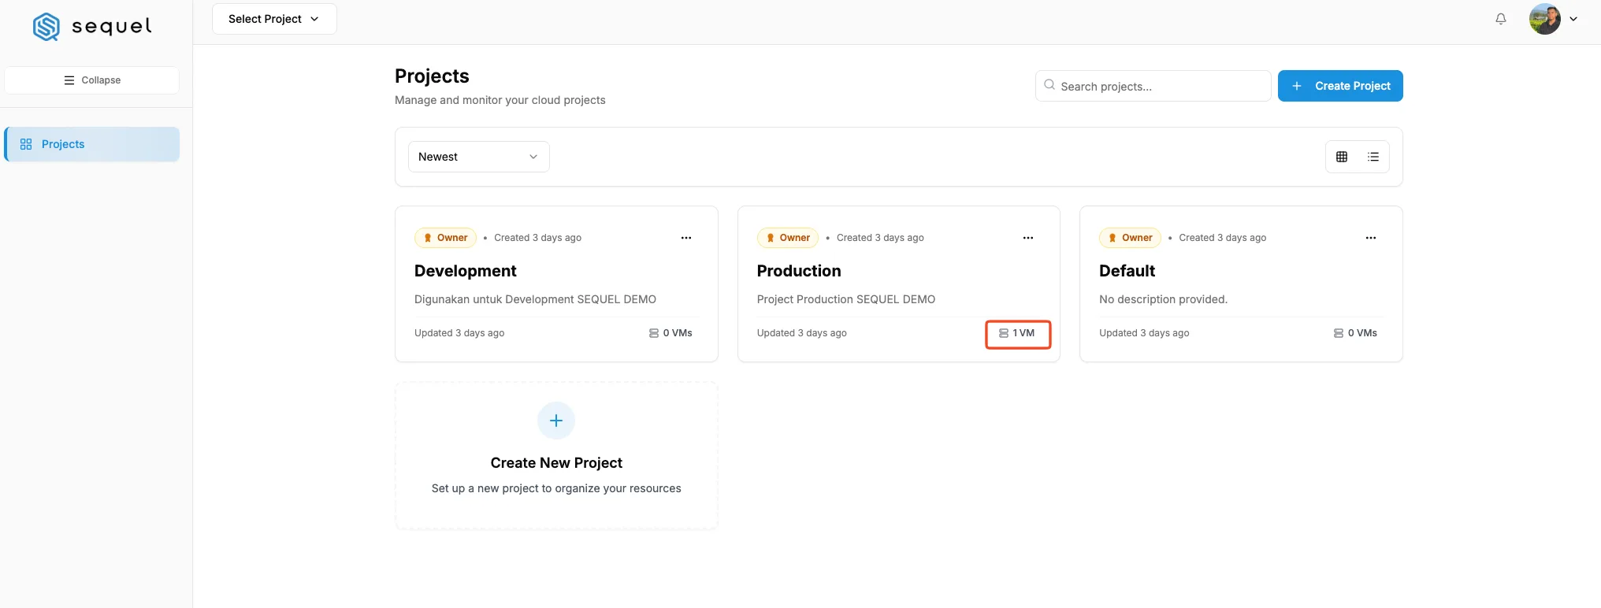Click the 1 VM indicator on Production
The image size is (1601, 608).
click(x=1017, y=333)
